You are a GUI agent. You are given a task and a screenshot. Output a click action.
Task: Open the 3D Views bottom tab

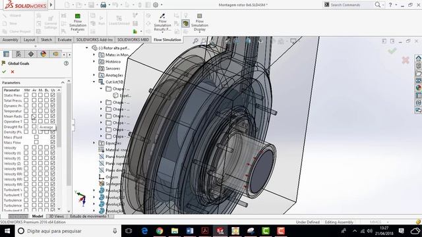tap(56, 217)
